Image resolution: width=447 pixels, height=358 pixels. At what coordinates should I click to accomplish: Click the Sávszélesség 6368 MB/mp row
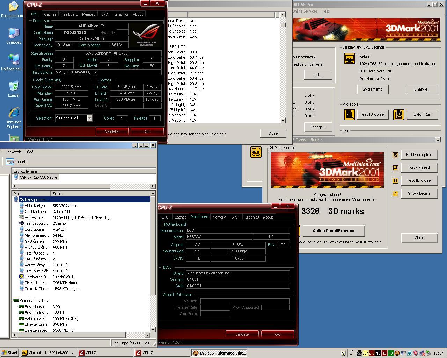(81, 330)
